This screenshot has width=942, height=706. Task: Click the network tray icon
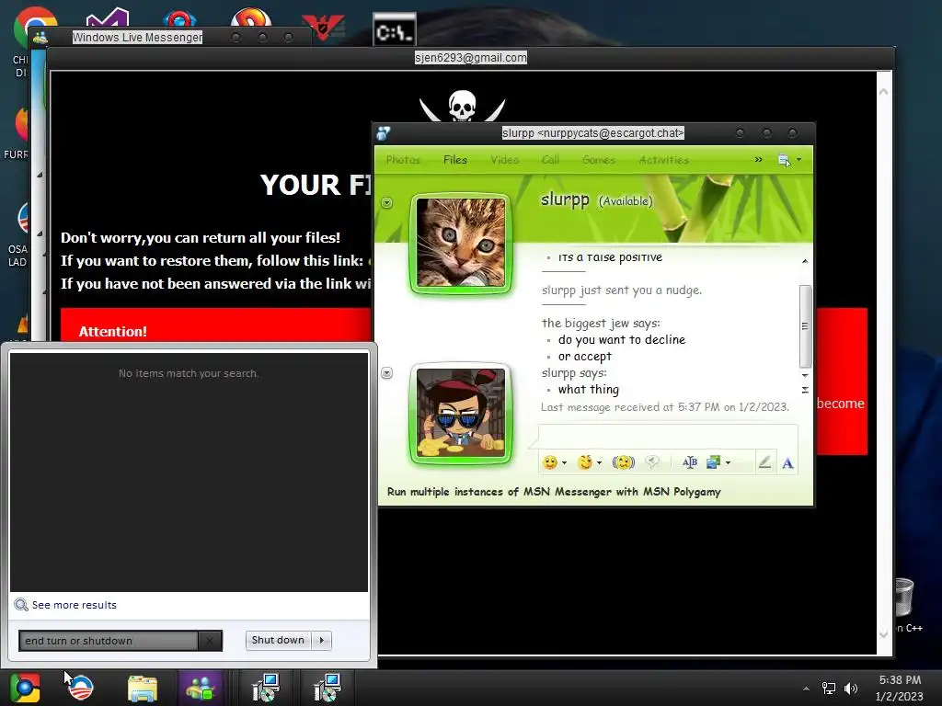(x=829, y=688)
